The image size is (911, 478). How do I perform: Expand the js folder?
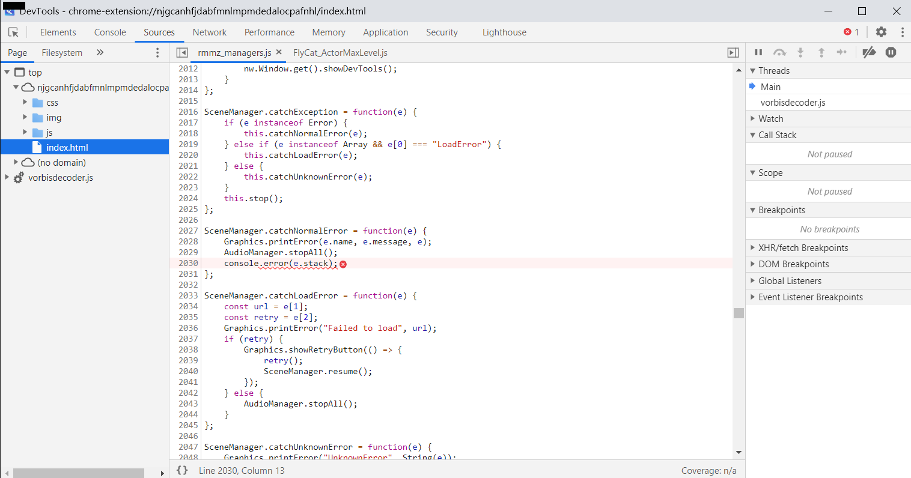pyautogui.click(x=25, y=133)
